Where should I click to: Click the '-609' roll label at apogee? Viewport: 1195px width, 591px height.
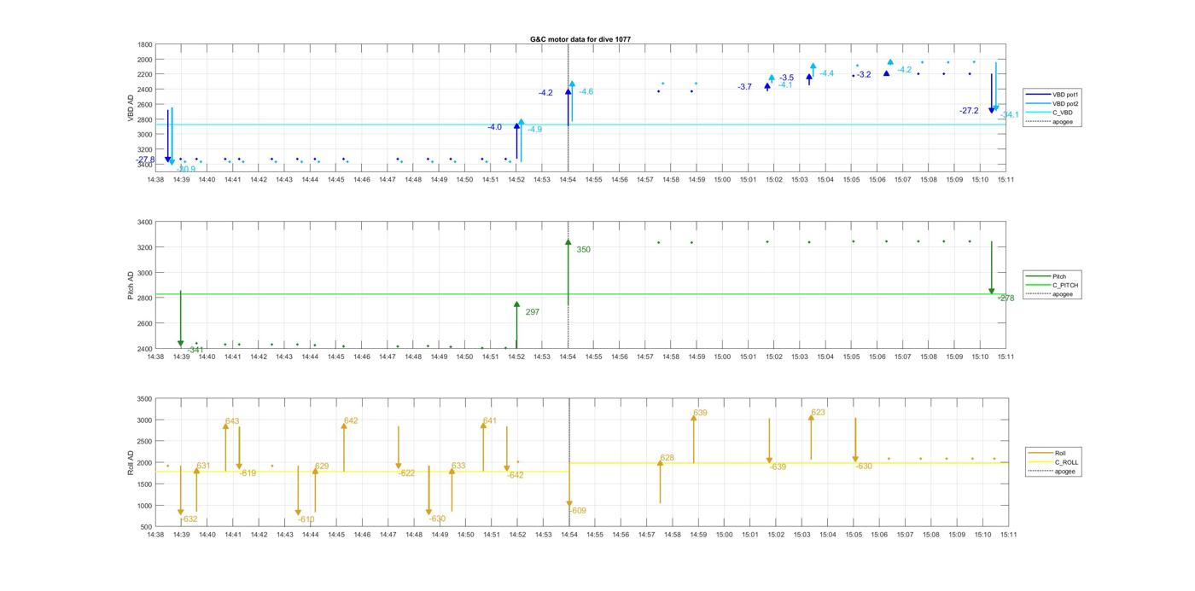[578, 511]
